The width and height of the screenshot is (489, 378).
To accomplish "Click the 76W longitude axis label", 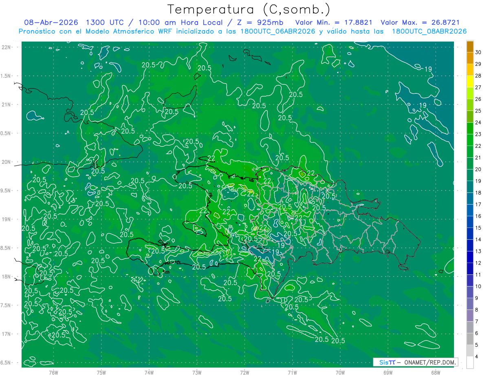I will click(x=53, y=372).
